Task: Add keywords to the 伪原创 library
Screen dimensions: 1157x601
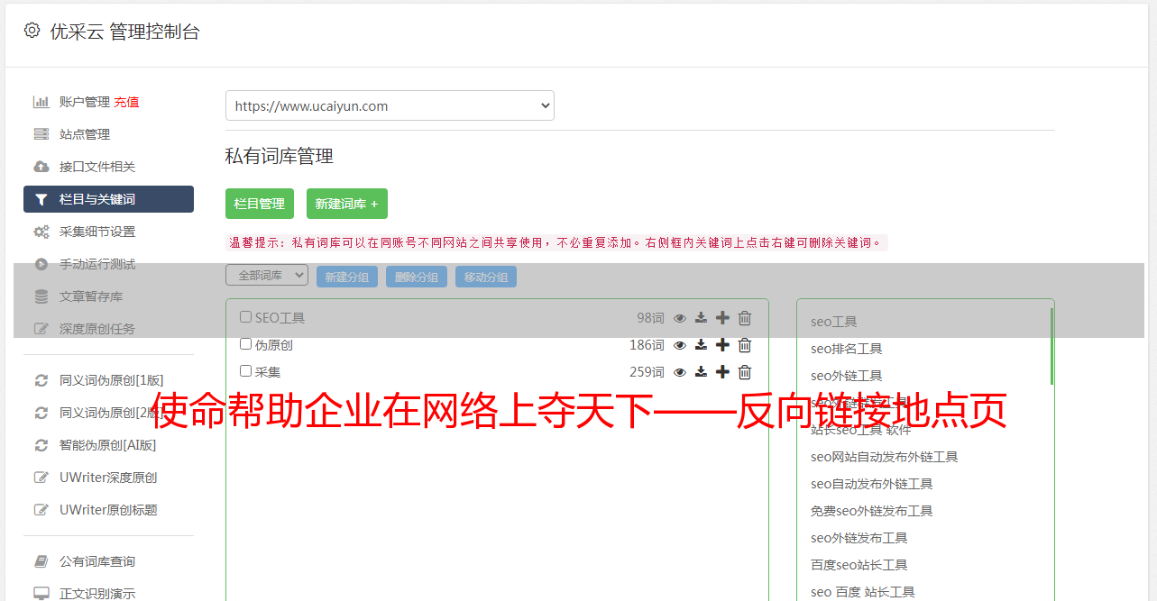Action: point(722,345)
